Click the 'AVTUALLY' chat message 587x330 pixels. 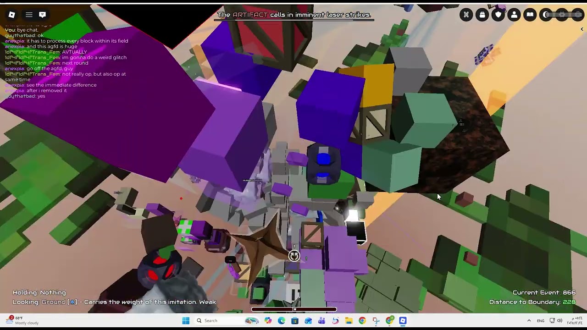(46, 52)
